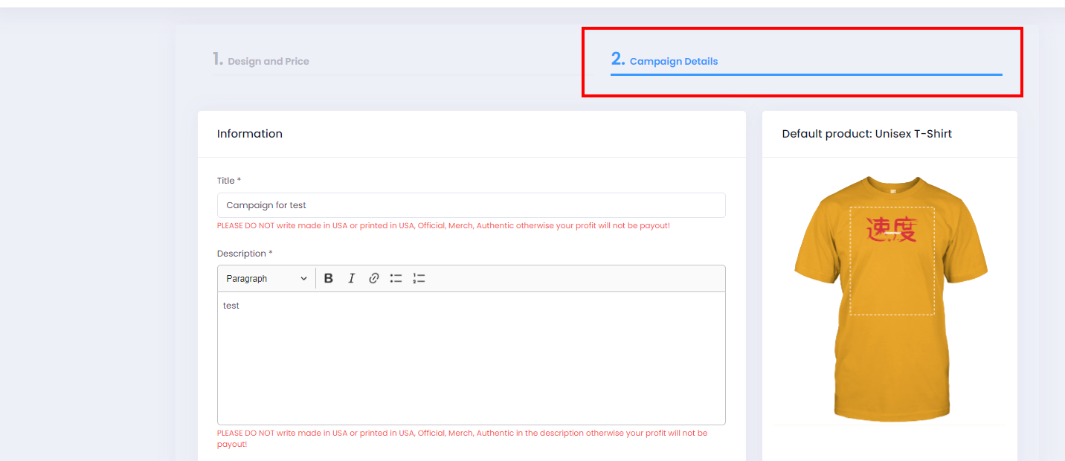Toggle bold formatting in description editor
Image resolution: width=1065 pixels, height=461 pixels.
point(329,278)
